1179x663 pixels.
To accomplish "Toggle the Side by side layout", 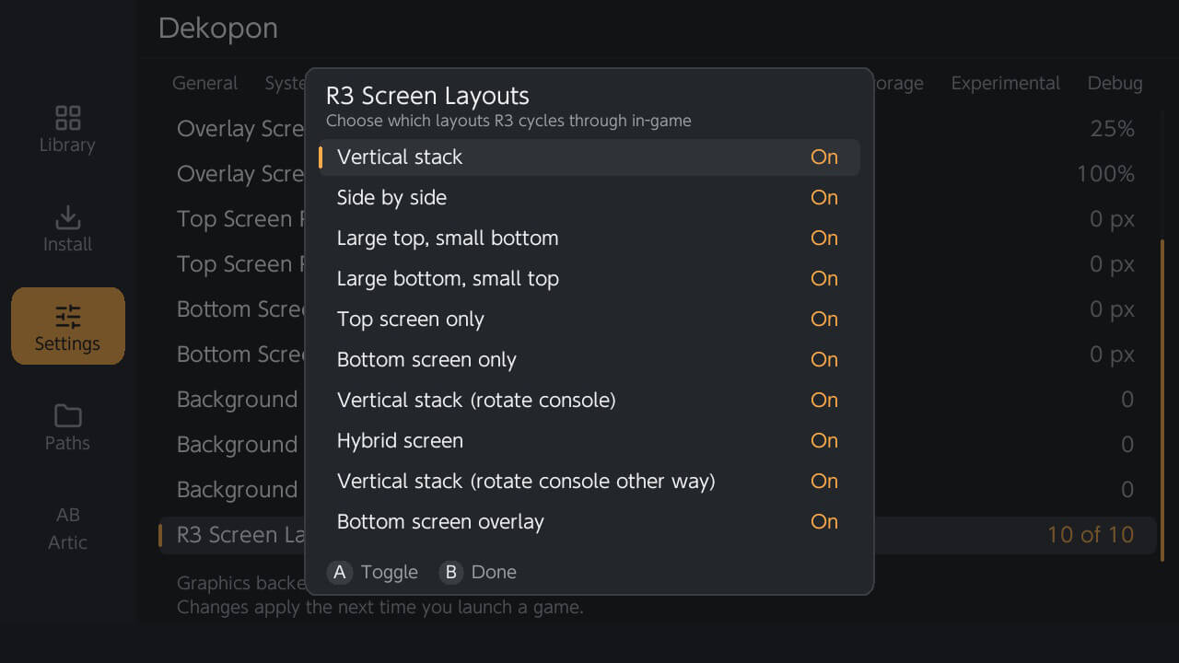I will coord(589,198).
